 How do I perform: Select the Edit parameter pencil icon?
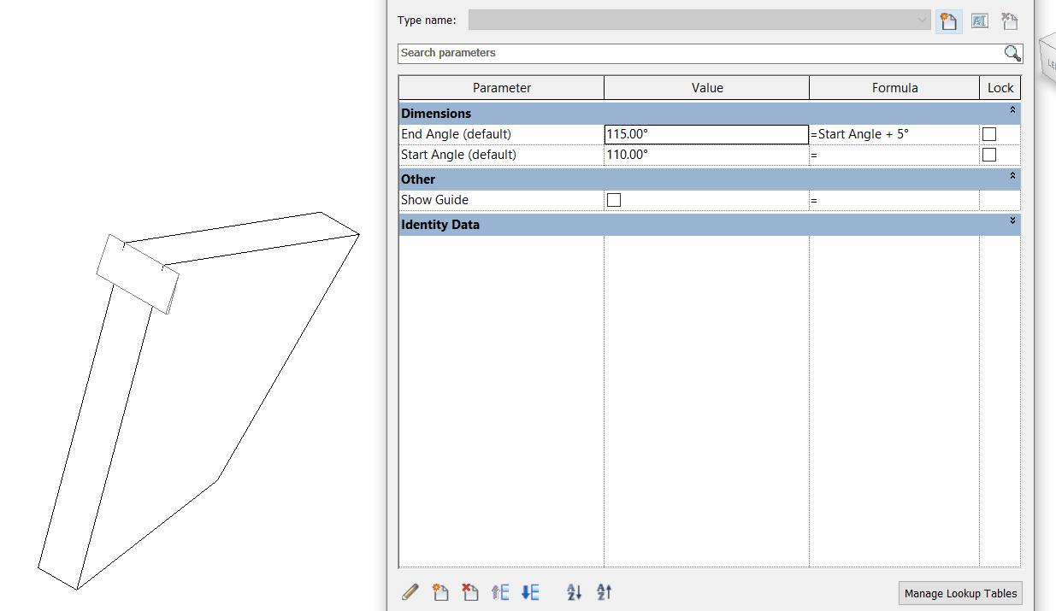(410, 592)
